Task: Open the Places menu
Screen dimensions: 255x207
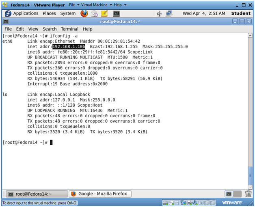Action: point(49,13)
